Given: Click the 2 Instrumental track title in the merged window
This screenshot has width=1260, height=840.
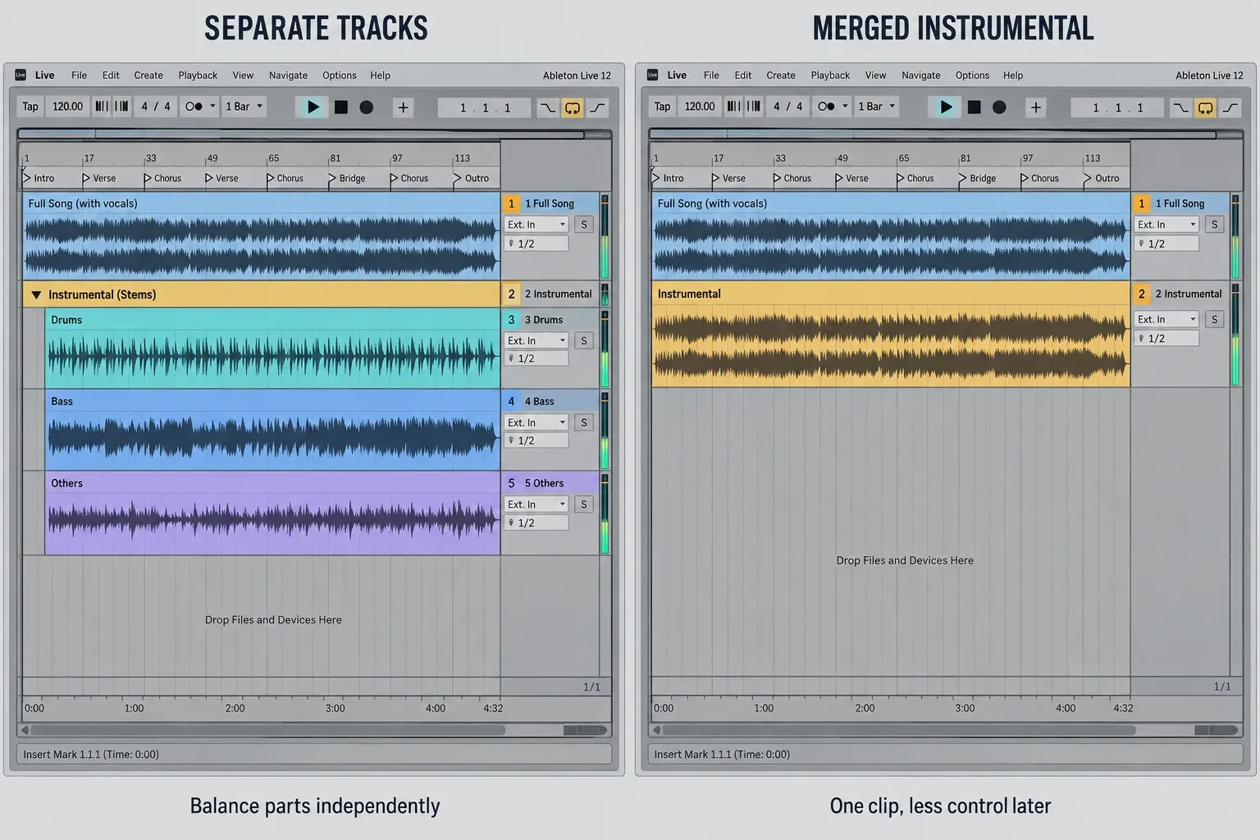Looking at the screenshot, I should tap(1189, 294).
